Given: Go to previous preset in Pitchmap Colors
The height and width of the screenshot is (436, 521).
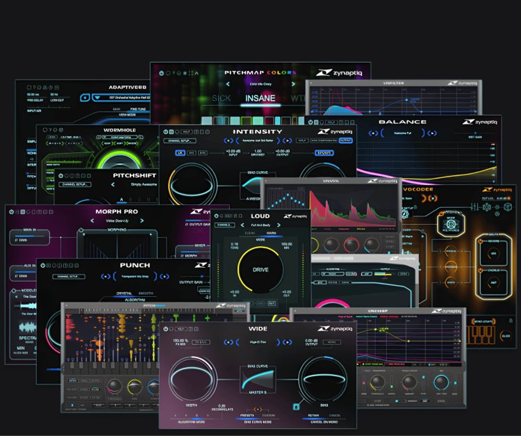Looking at the screenshot, I should click(x=228, y=84).
